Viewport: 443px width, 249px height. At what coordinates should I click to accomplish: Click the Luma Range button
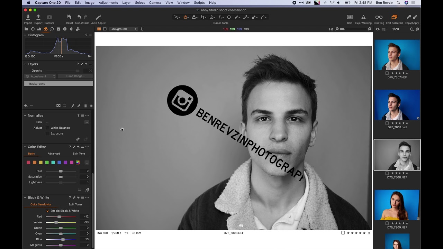[x=75, y=76]
